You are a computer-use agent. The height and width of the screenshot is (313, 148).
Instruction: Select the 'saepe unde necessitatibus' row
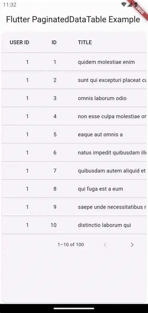(x=74, y=207)
